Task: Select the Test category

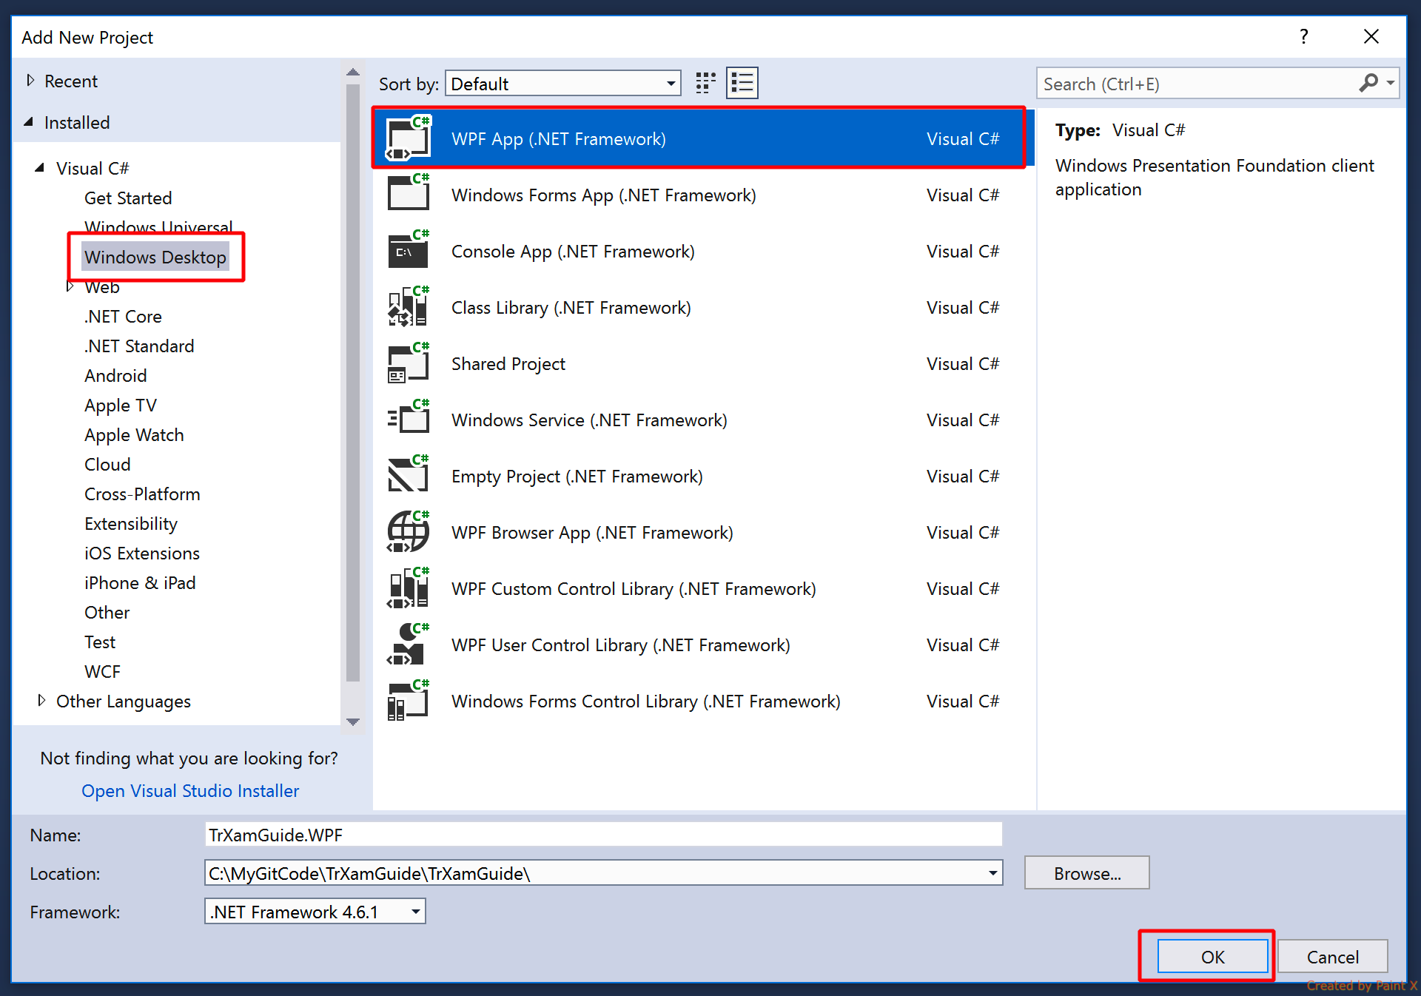Action: point(100,642)
